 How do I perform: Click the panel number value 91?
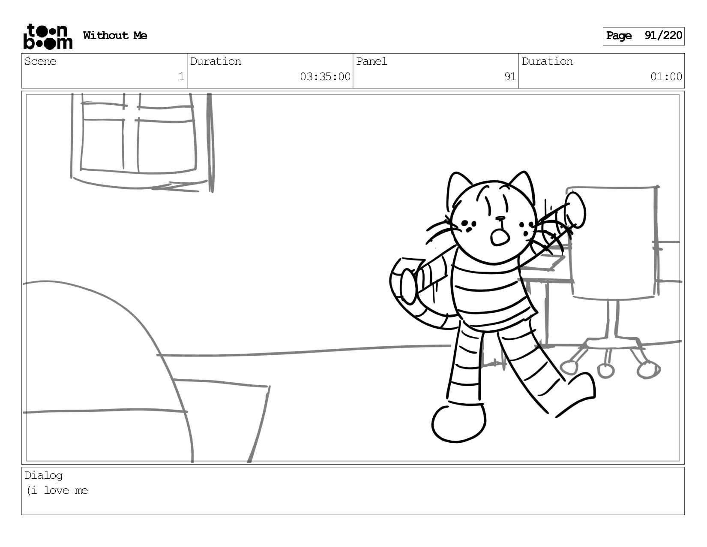(510, 77)
